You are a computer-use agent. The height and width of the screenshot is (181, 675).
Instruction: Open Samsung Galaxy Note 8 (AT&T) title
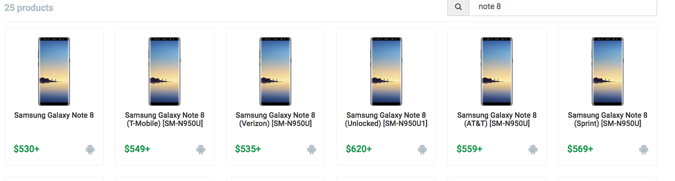(497, 119)
